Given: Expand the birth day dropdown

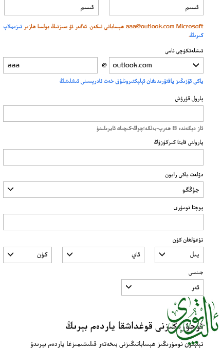Looking at the screenshot, I should [x=28, y=255].
